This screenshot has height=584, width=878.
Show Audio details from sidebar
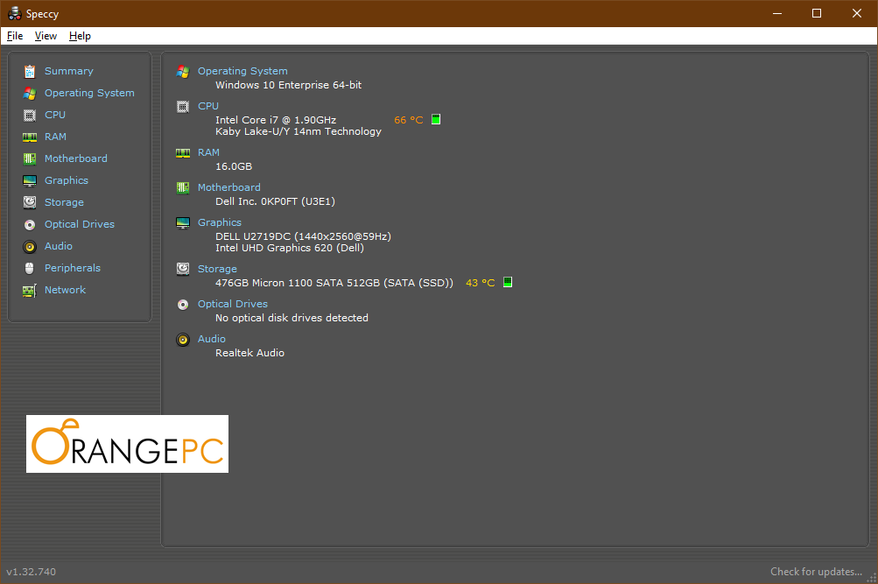point(59,246)
